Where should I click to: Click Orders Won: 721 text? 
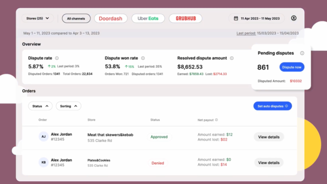pyautogui.click(x=117, y=74)
